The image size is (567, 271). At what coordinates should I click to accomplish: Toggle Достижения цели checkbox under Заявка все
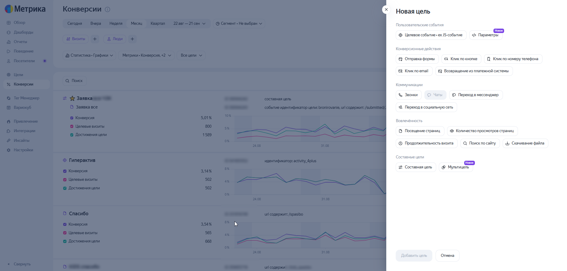(72, 135)
